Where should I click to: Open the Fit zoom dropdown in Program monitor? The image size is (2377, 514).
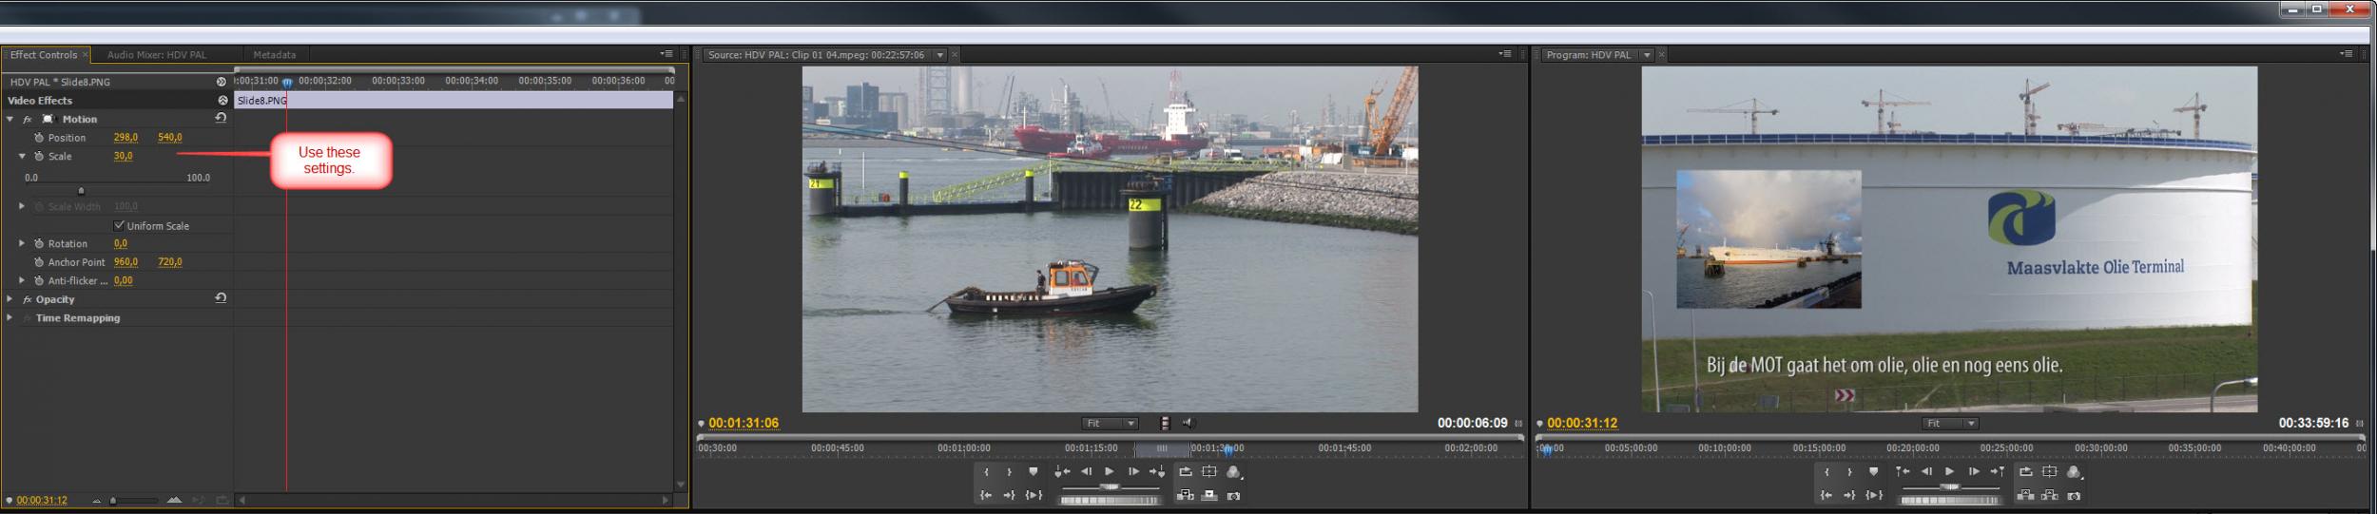[x=1951, y=424]
